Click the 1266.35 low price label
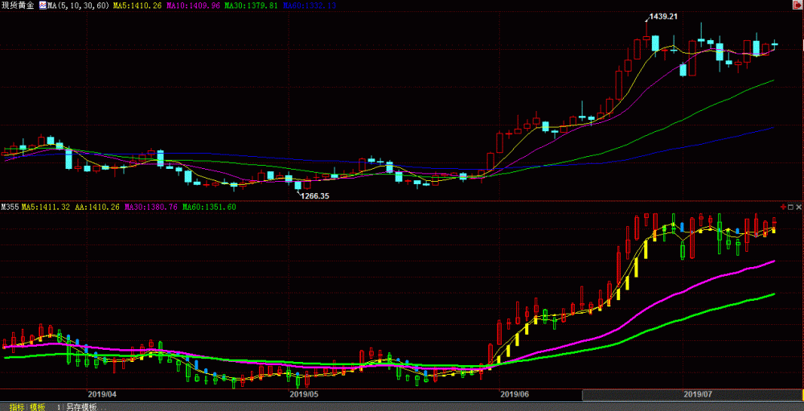804x411 pixels. pyautogui.click(x=315, y=195)
